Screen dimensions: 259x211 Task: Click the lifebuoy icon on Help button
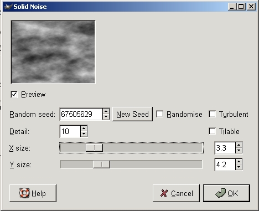point(24,193)
